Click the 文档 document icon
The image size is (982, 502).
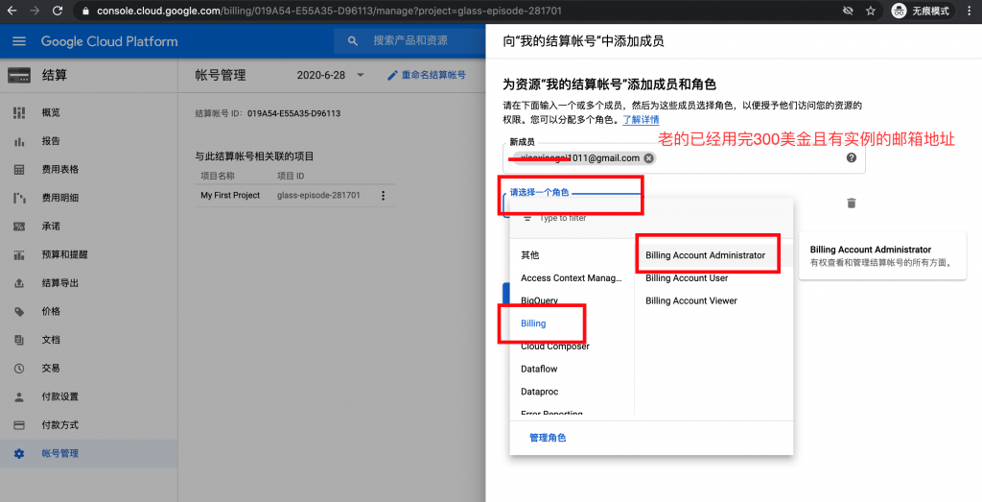pyautogui.click(x=19, y=340)
